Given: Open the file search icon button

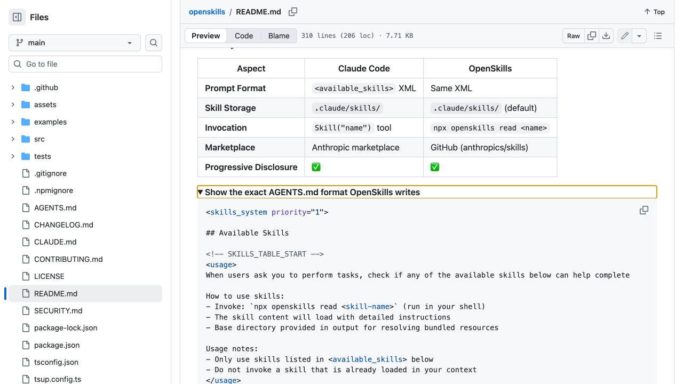Looking at the screenshot, I should point(154,43).
